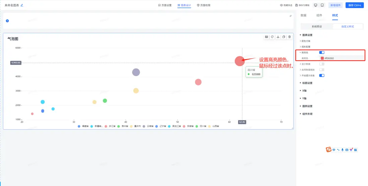Enable the 显示数据 toggle

click(322, 64)
